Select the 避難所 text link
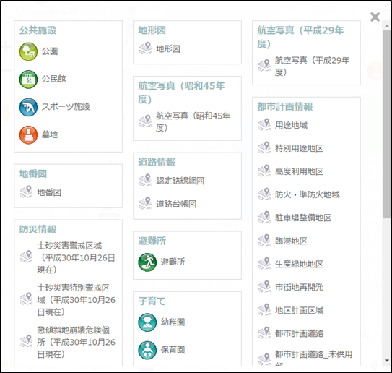This screenshot has height=373, width=392. click(173, 262)
